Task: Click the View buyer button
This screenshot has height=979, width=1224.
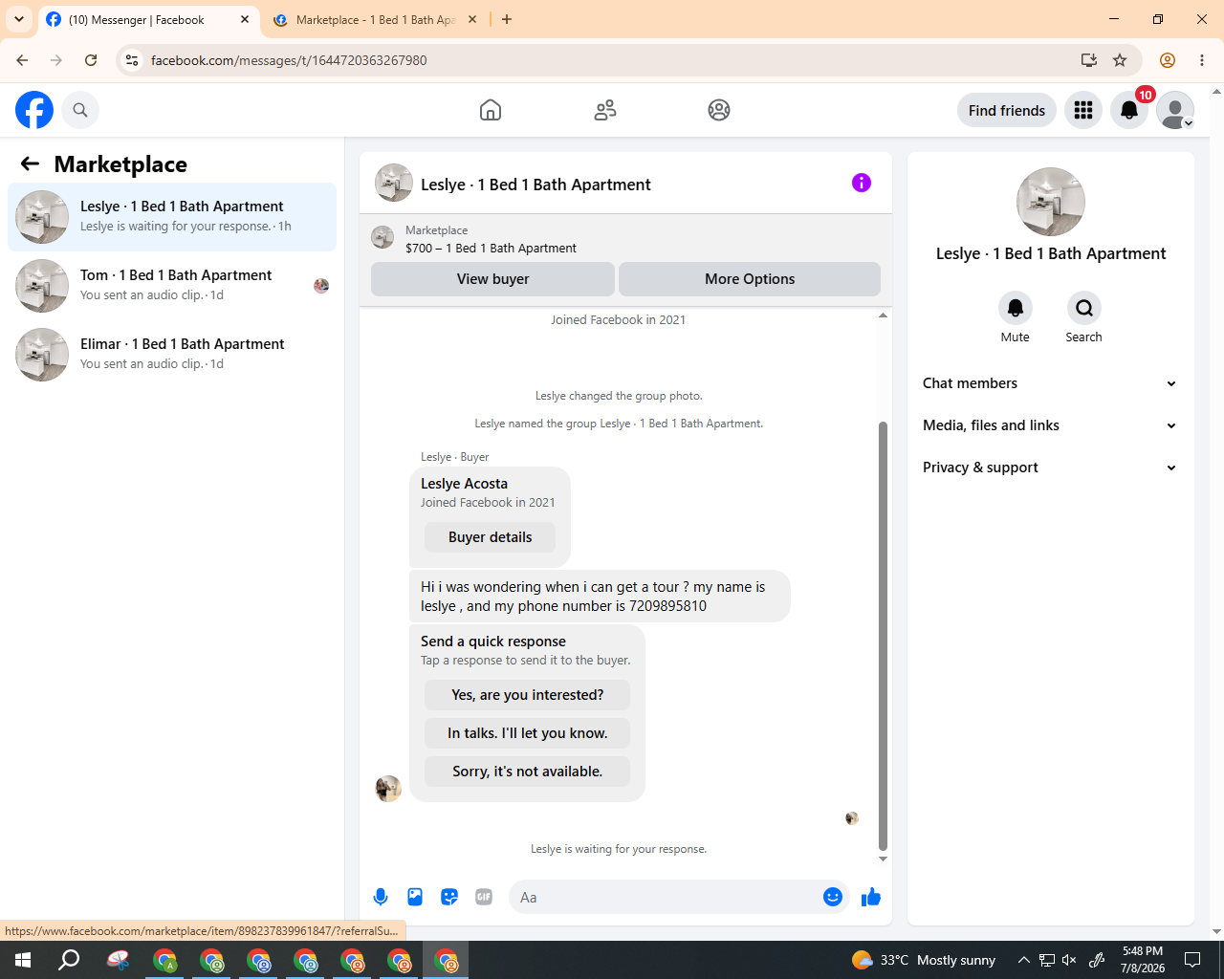Action: tap(492, 279)
